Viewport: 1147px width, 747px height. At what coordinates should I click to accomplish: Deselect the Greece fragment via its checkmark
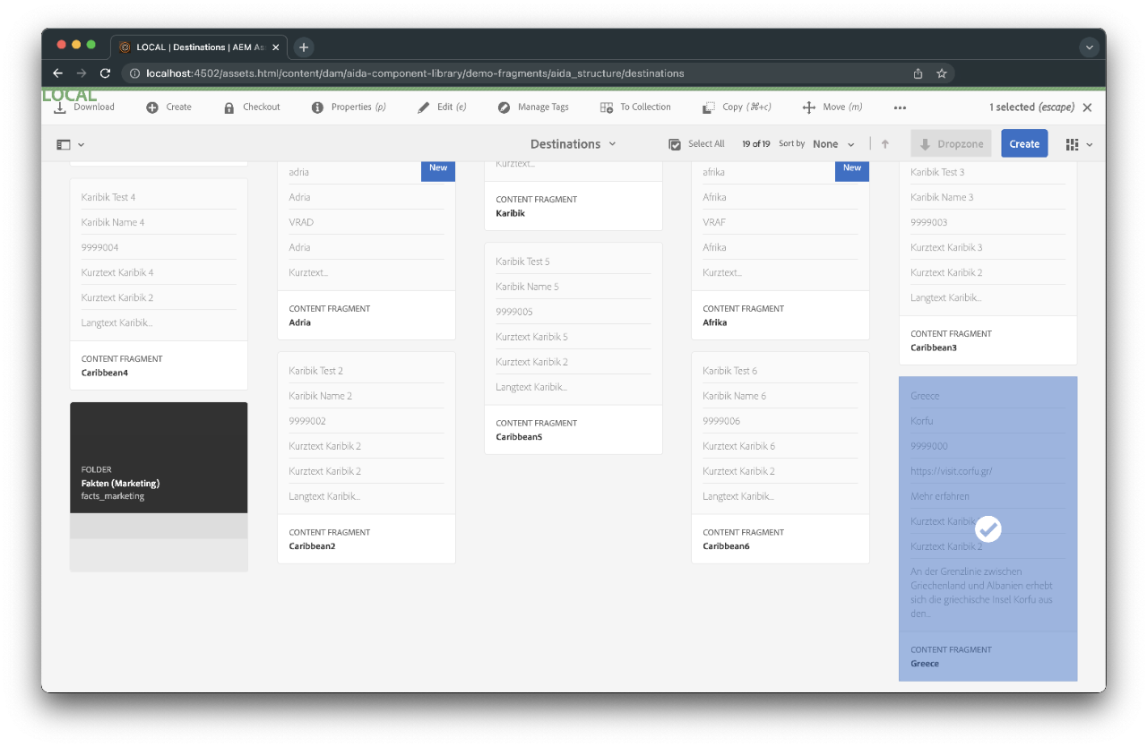click(987, 528)
